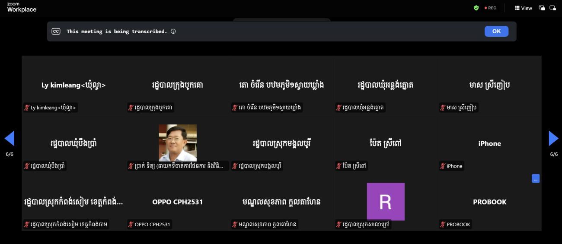This screenshot has height=244, width=562.
Task: Go to previous page with left arrow
Action: pos(10,139)
